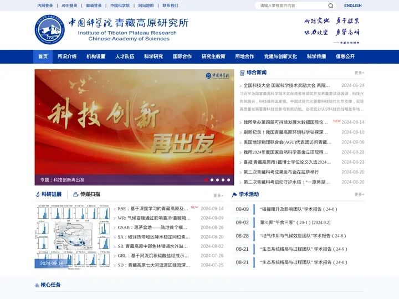
Task: Open the 科学传播 menu
Action: (x=316, y=56)
